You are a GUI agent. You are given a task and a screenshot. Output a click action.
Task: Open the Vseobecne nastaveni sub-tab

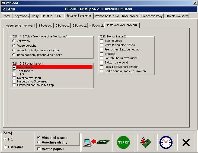(x=20, y=25)
